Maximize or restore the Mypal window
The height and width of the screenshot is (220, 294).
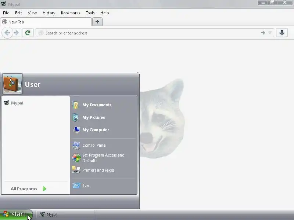click(x=272, y=2)
